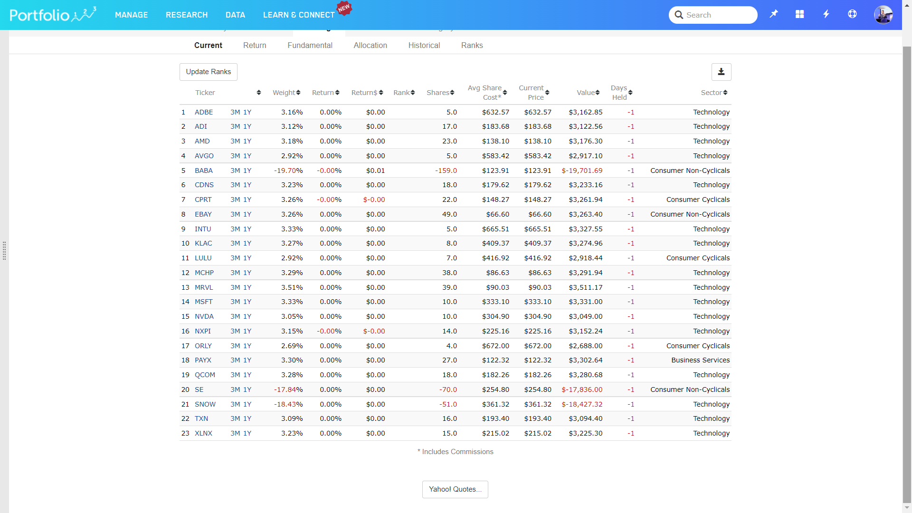Open the user profile avatar
This screenshot has height=513, width=912.
pyautogui.click(x=883, y=15)
